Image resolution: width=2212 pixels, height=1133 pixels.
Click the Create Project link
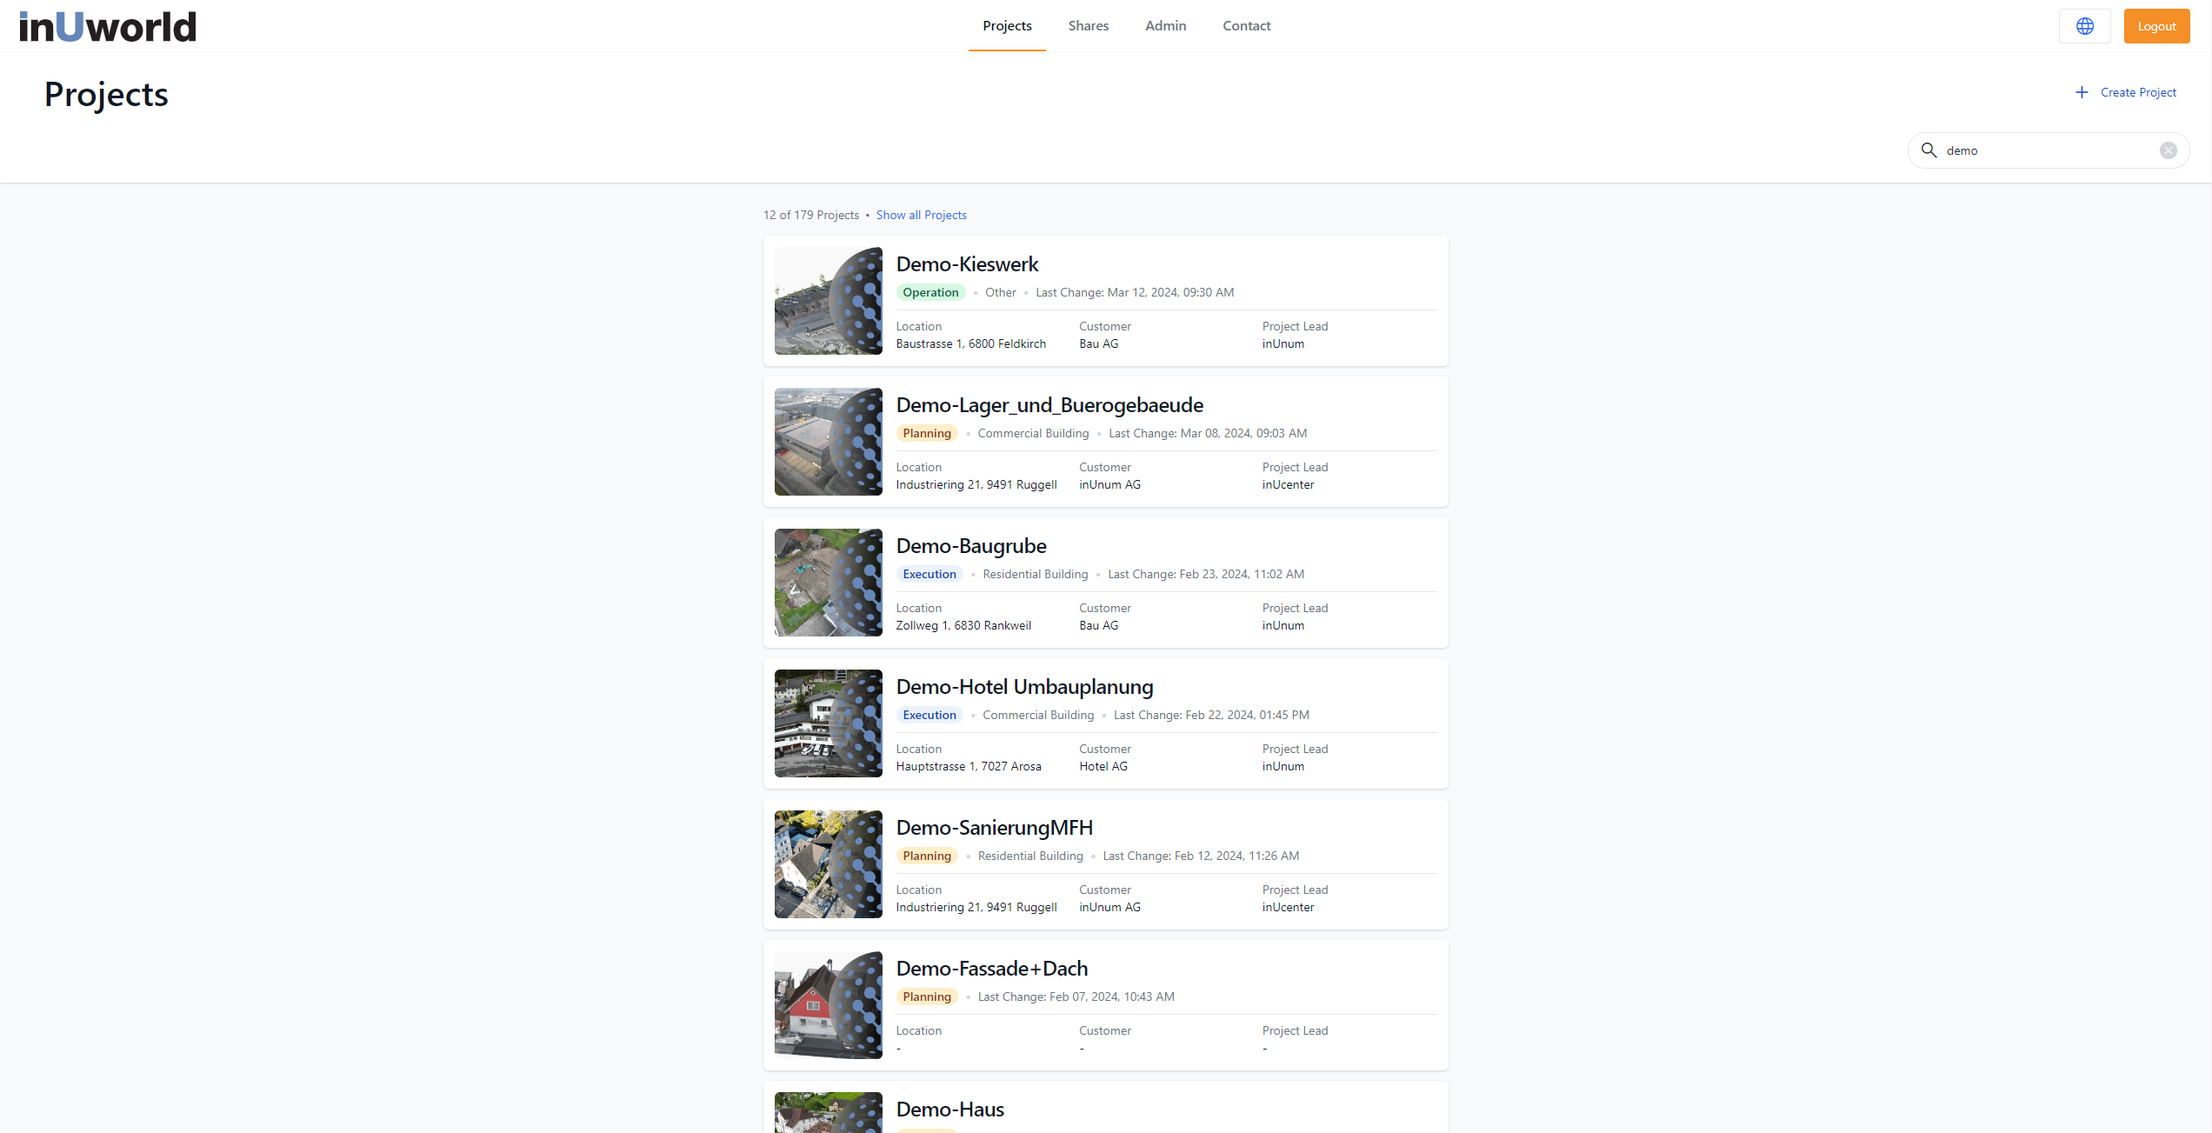(x=2138, y=92)
